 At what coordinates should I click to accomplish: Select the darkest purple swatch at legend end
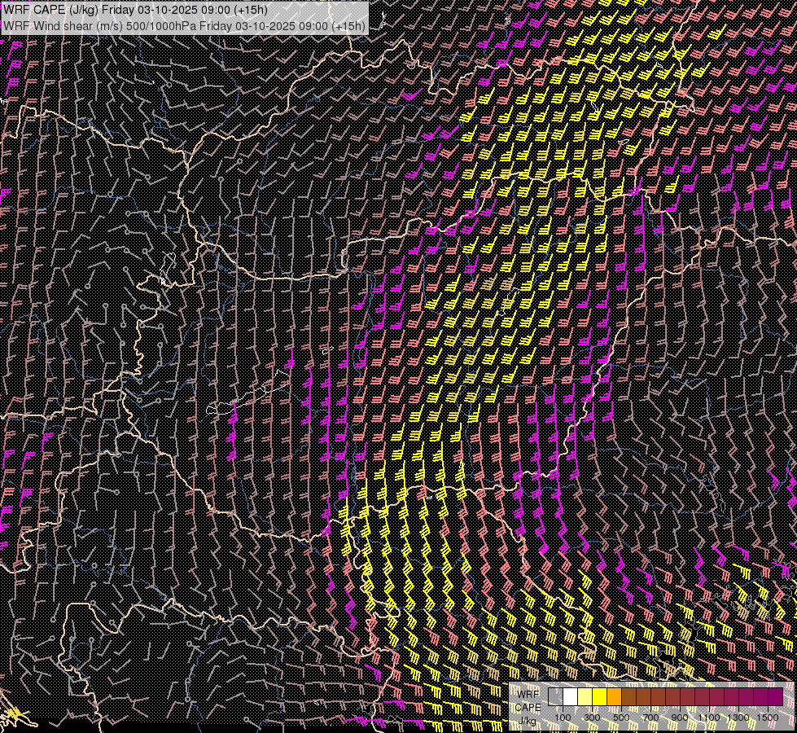[775, 696]
